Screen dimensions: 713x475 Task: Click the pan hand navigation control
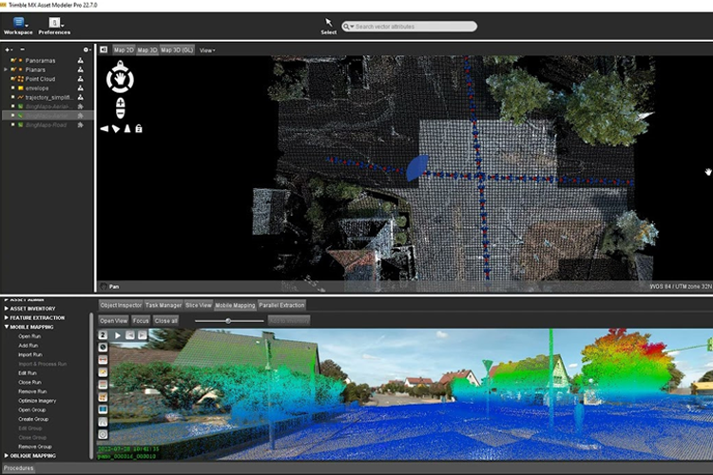(120, 79)
